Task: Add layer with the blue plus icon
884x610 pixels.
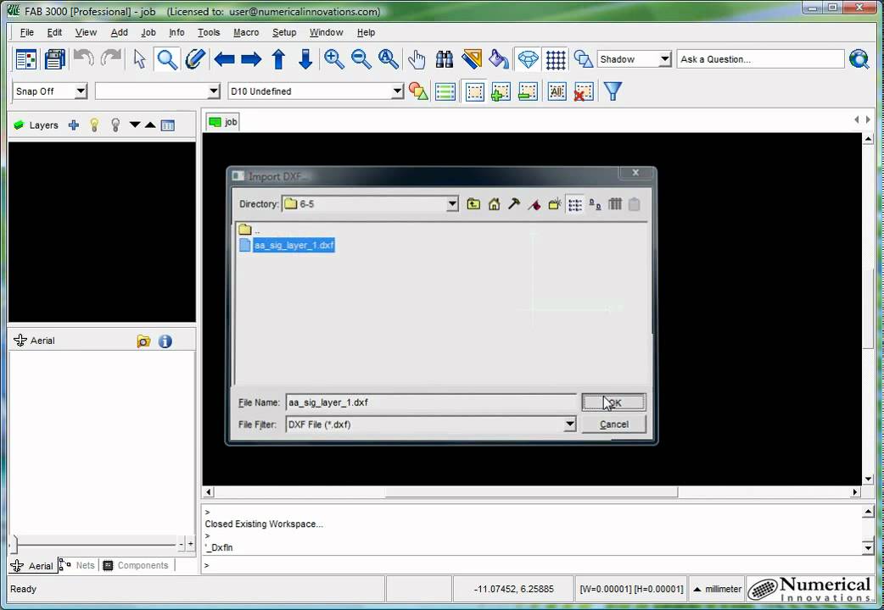Action: (x=73, y=125)
